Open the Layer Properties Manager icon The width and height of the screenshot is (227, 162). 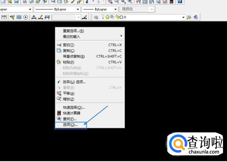[x=96, y=17]
